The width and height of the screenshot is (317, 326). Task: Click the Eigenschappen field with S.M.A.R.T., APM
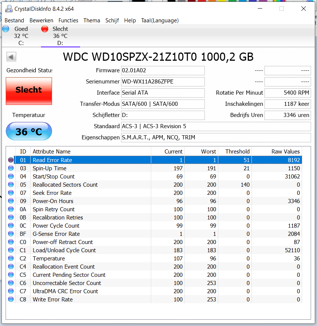pos(216,137)
